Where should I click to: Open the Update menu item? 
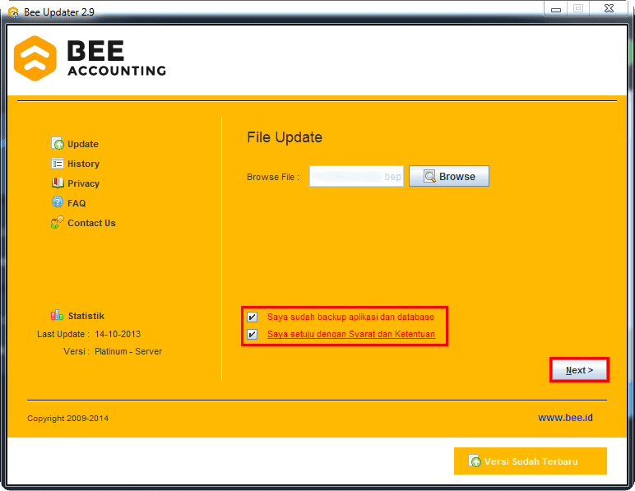82,144
